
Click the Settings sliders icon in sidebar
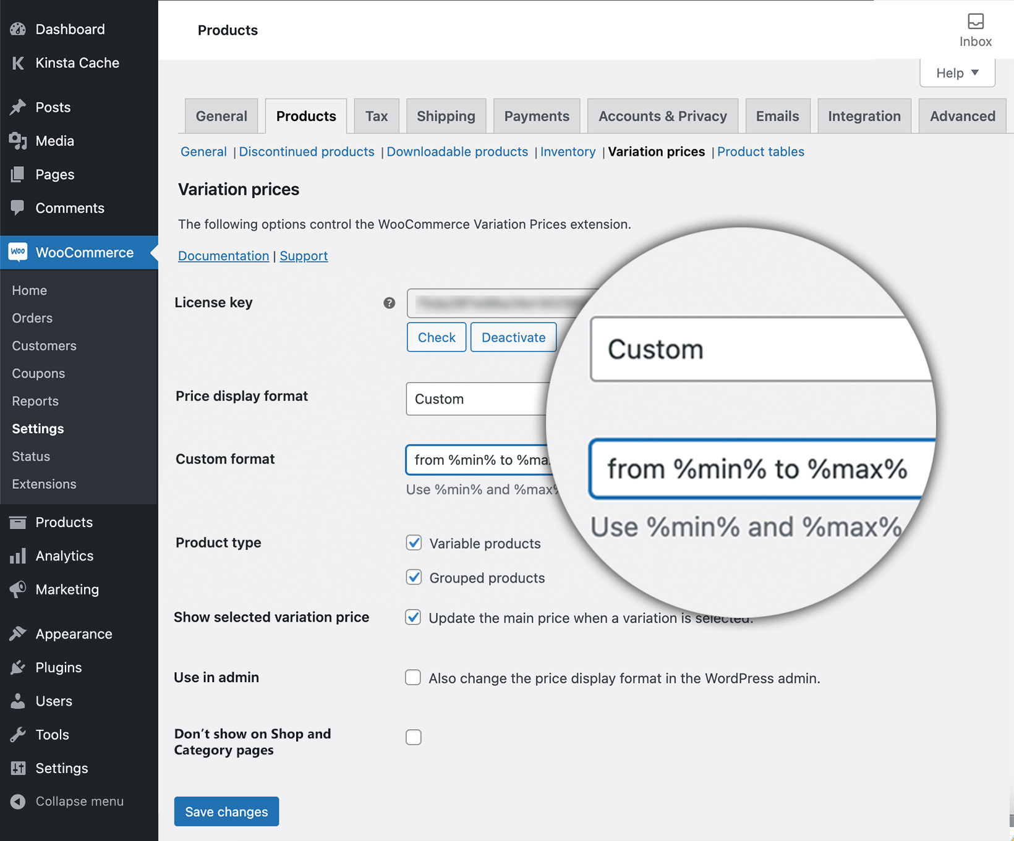click(18, 768)
